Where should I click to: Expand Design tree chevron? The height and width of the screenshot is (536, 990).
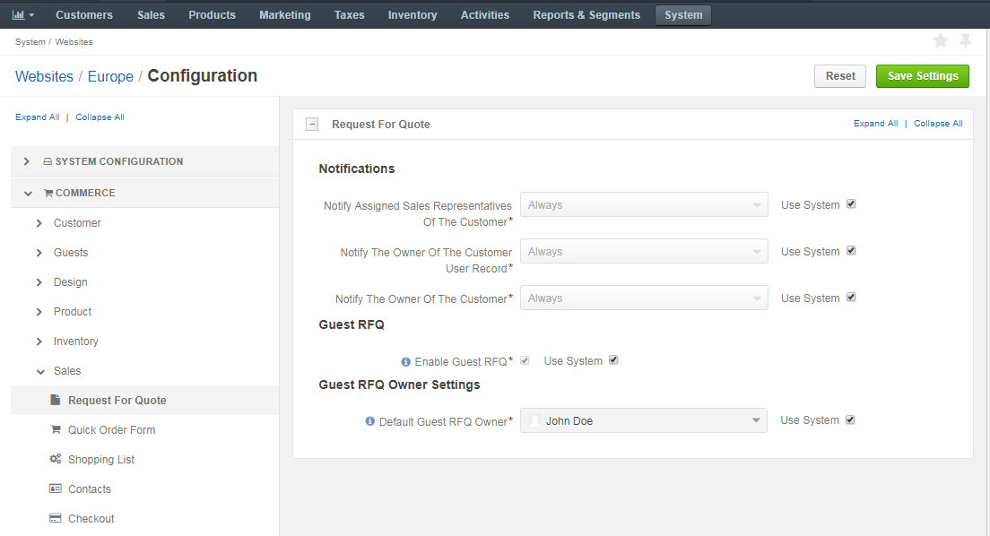click(39, 282)
